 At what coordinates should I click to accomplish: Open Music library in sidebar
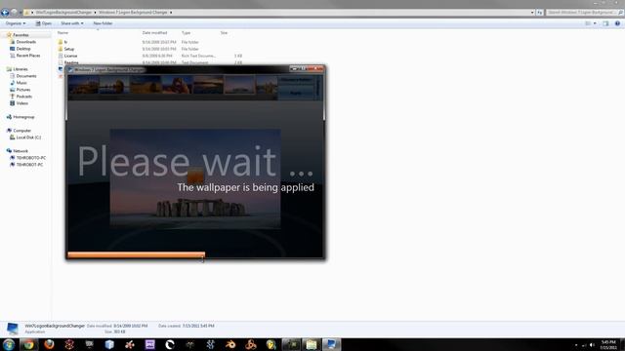[21, 83]
